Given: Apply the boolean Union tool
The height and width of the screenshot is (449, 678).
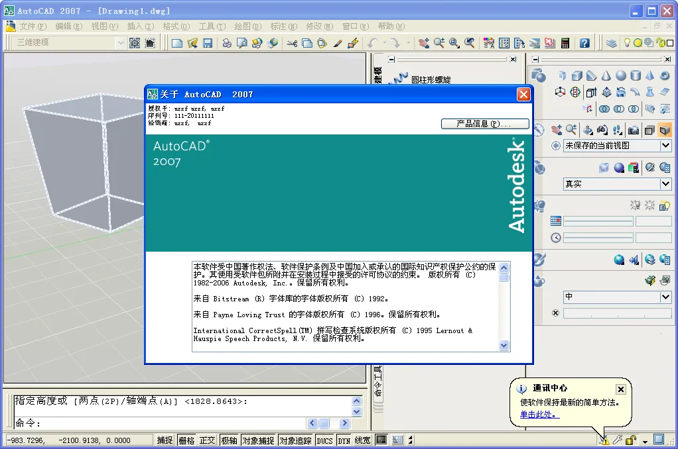Looking at the screenshot, I should 605,109.
